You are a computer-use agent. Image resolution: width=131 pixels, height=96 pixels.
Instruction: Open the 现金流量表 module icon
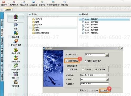16,67
